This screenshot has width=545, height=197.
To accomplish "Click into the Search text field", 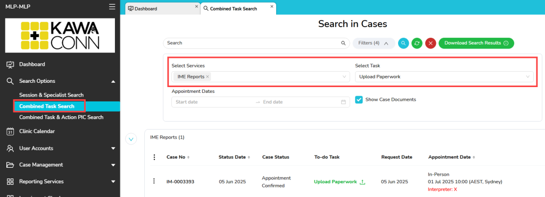I will (x=256, y=43).
